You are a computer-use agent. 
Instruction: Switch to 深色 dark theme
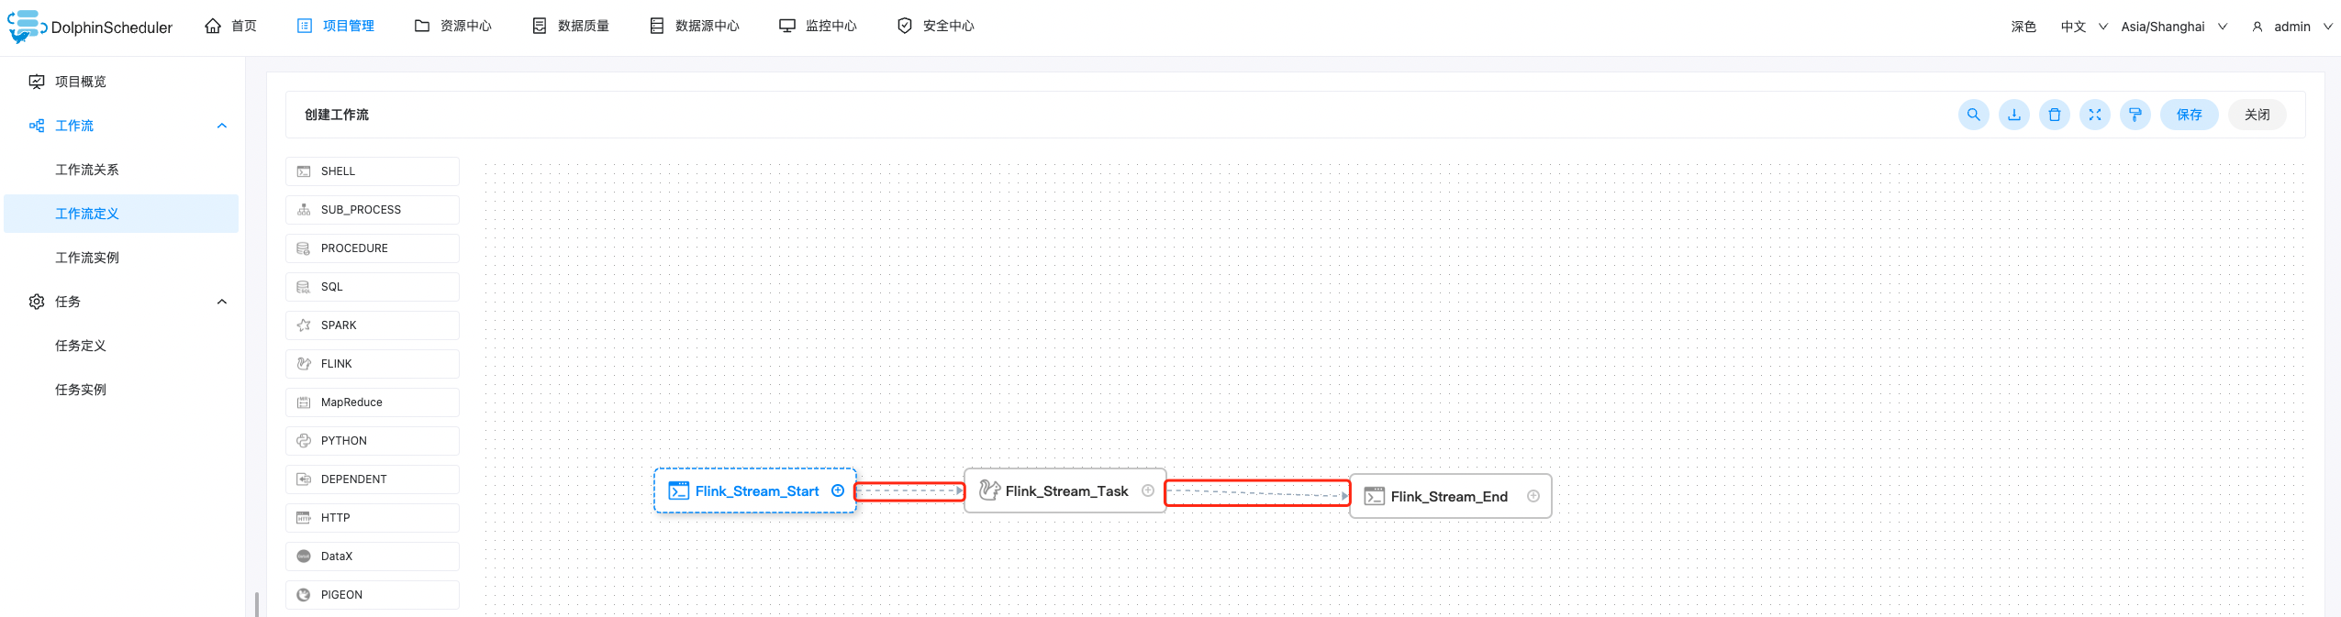[x=2023, y=27]
